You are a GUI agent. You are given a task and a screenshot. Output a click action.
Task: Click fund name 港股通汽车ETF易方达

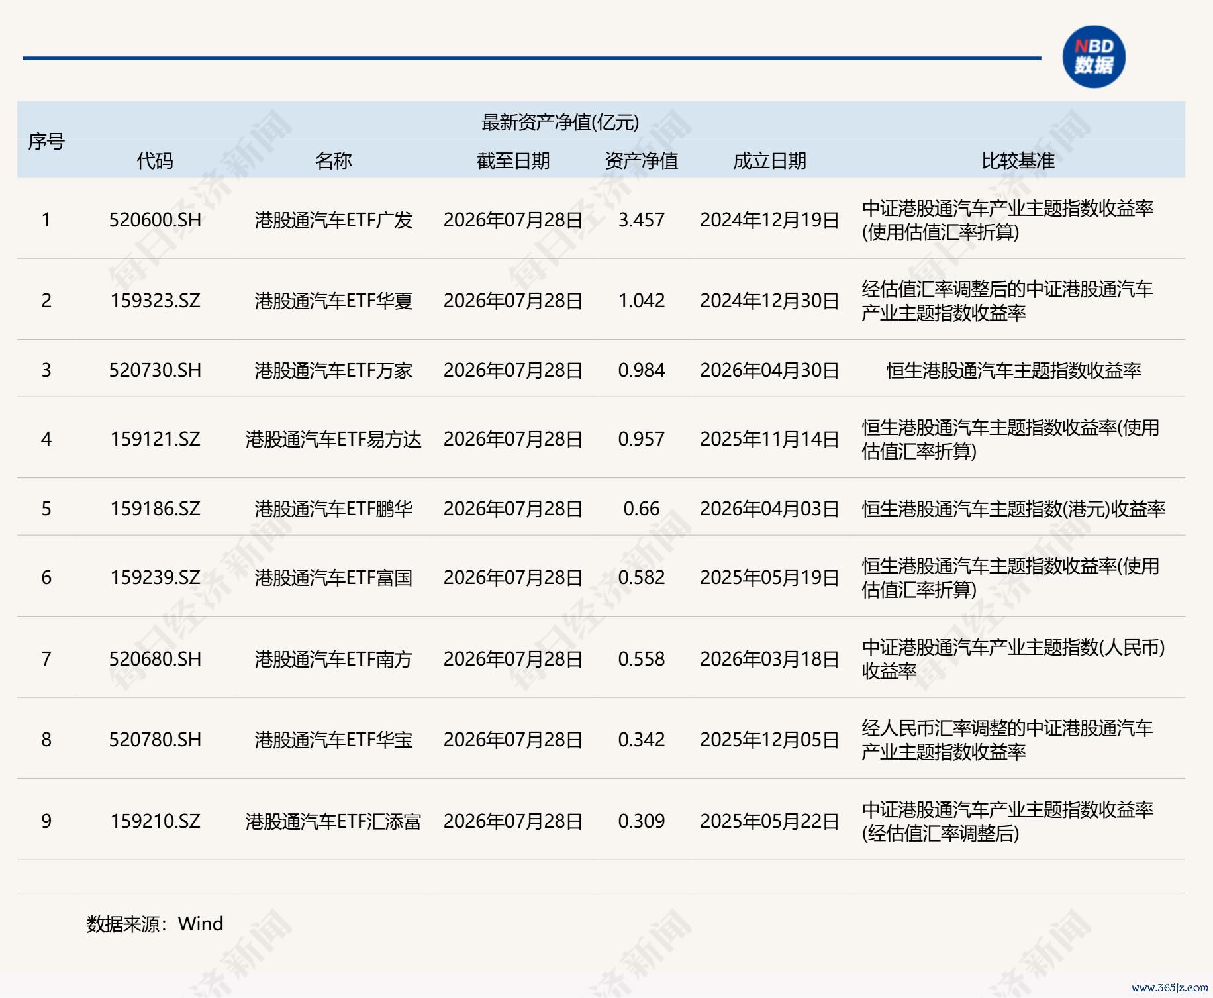[334, 438]
